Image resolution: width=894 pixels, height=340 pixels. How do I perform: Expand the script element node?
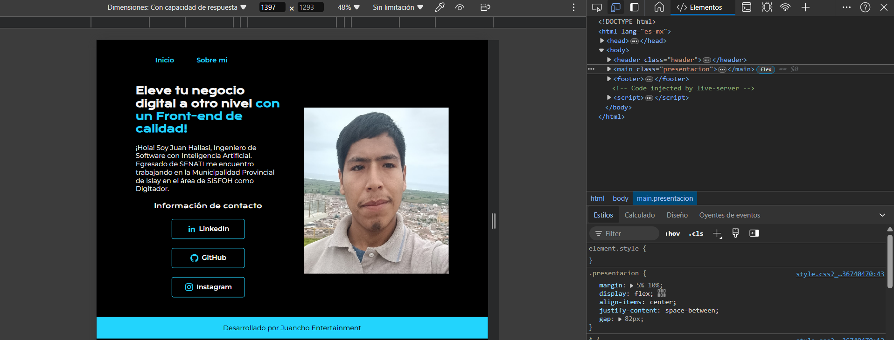609,97
